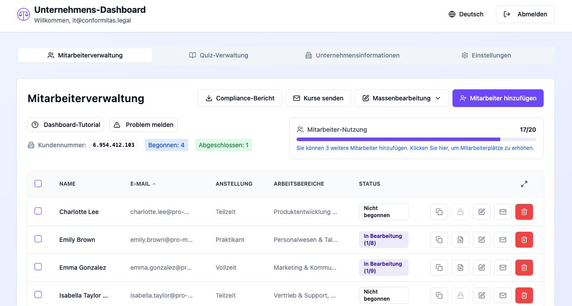Open the document report icon for Emily Brown
Screen dimensions: 572x306
[460, 240]
